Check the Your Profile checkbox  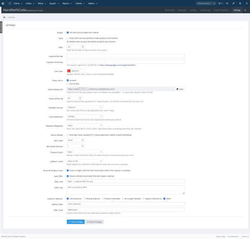[68, 84]
